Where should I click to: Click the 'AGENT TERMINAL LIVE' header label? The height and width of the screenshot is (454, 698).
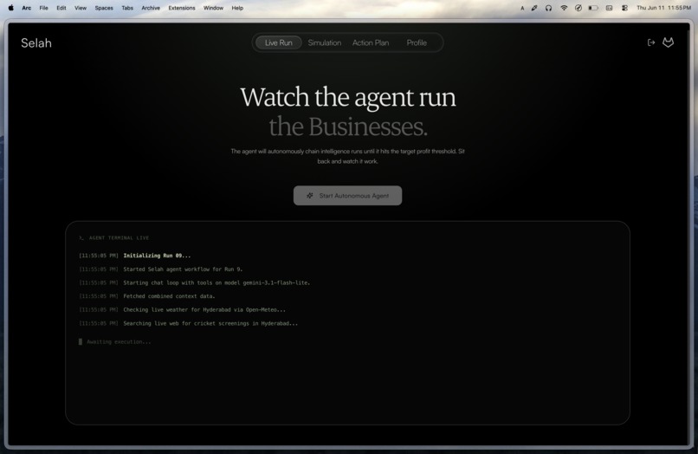[x=119, y=238]
